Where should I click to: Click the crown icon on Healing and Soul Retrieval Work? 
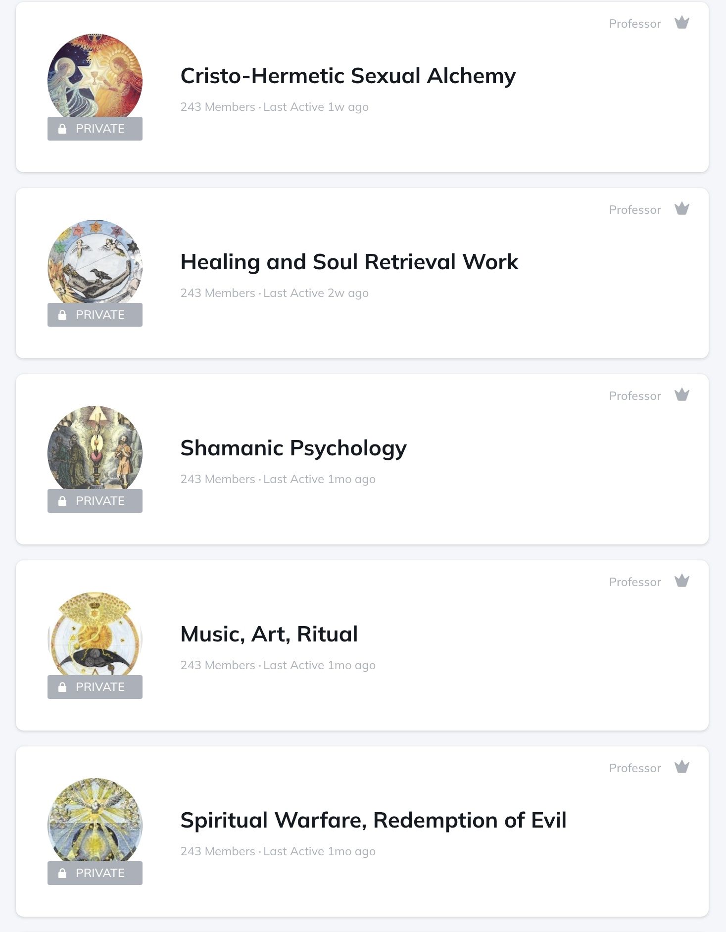[x=682, y=209]
